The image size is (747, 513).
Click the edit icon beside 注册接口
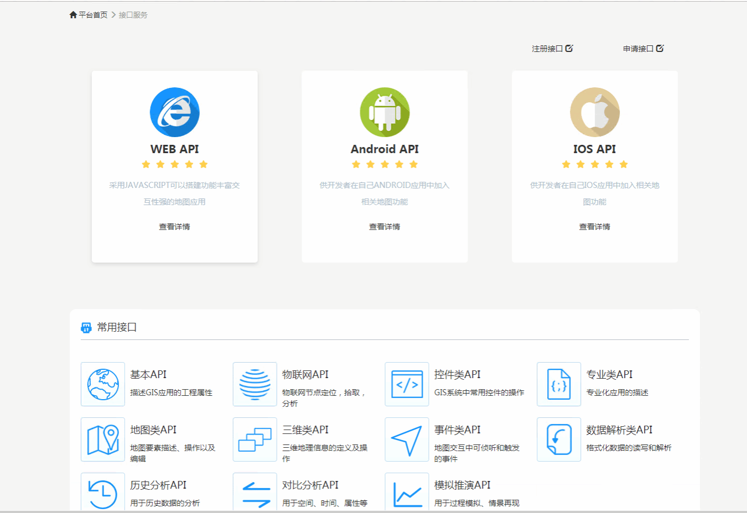tap(569, 48)
